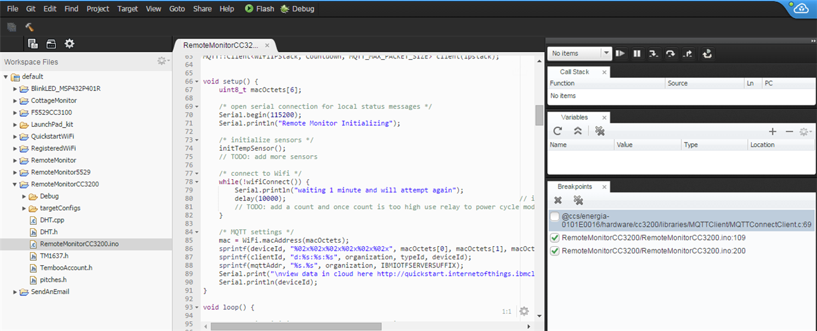The width and height of the screenshot is (817, 331).
Task: Expand the QuickstartWiFi project
Action: tap(15, 136)
